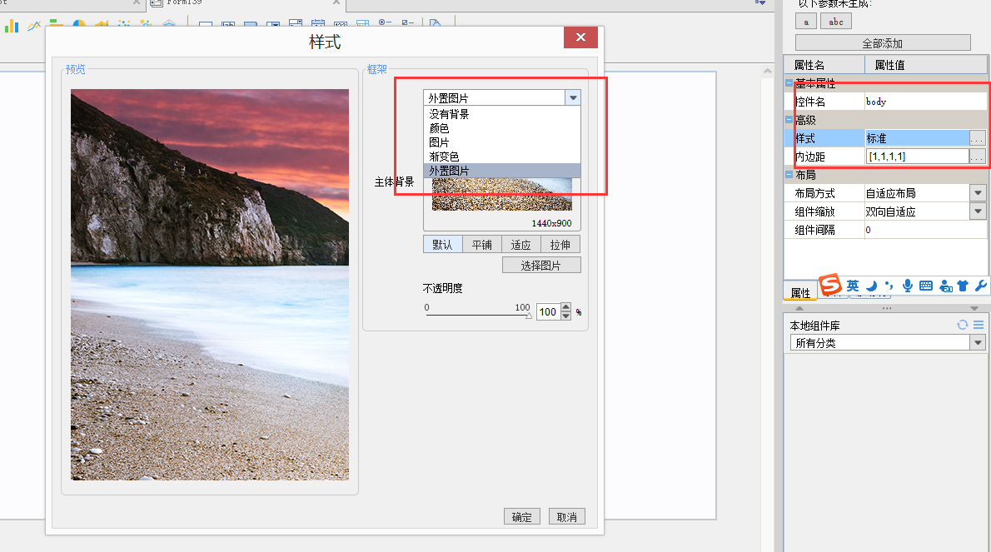
Task: Expand the 组件缩放 dropdown
Action: point(978,211)
